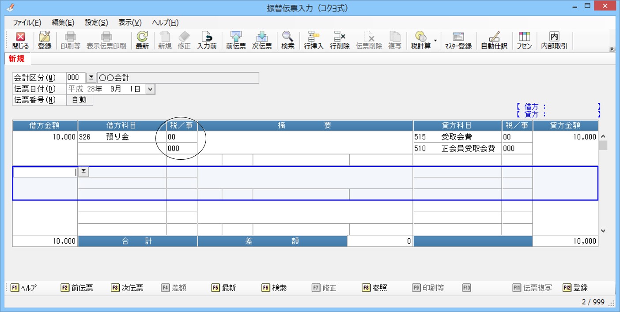The image size is (620, 312).
Task: Open the 自動仕訳 auto journal icon
Action: (494, 40)
